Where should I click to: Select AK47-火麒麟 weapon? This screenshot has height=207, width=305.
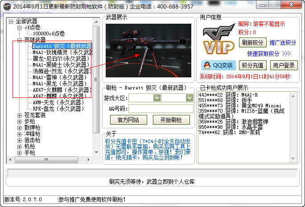click(x=62, y=90)
